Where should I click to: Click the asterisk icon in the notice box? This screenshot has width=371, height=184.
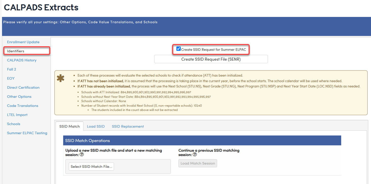(60, 78)
